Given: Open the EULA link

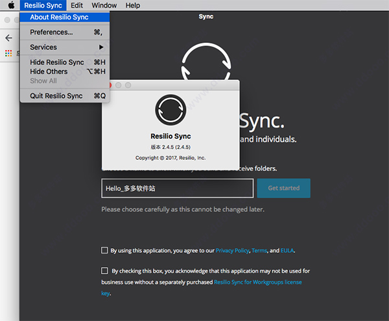Looking at the screenshot, I should point(287,250).
